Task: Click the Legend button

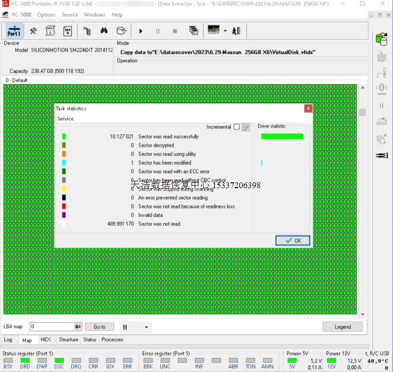Action: tap(342, 327)
